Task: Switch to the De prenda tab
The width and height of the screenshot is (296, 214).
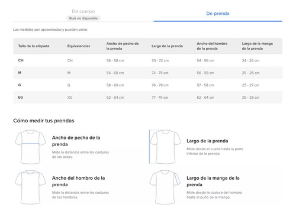Action: point(218,14)
